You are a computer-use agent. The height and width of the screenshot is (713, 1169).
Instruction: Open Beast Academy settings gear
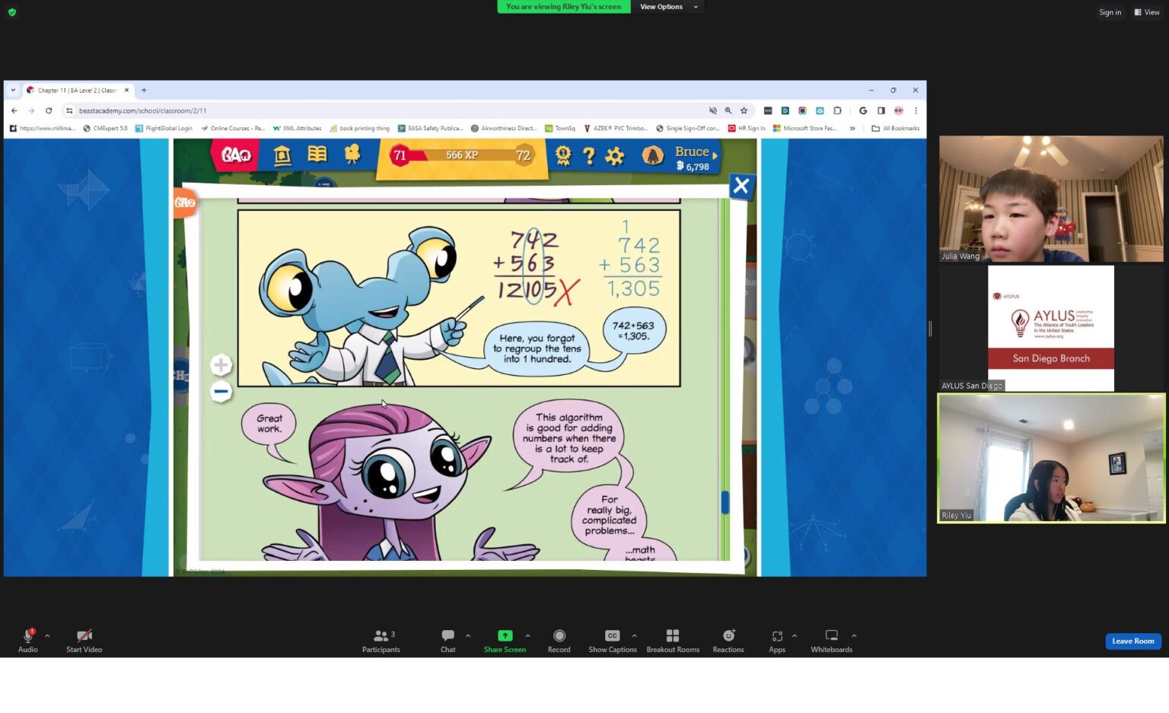point(614,156)
